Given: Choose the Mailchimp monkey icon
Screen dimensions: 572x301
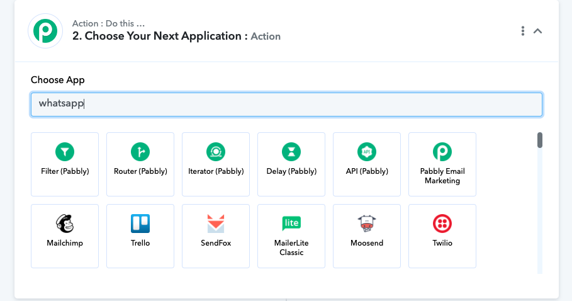Looking at the screenshot, I should click(65, 224).
